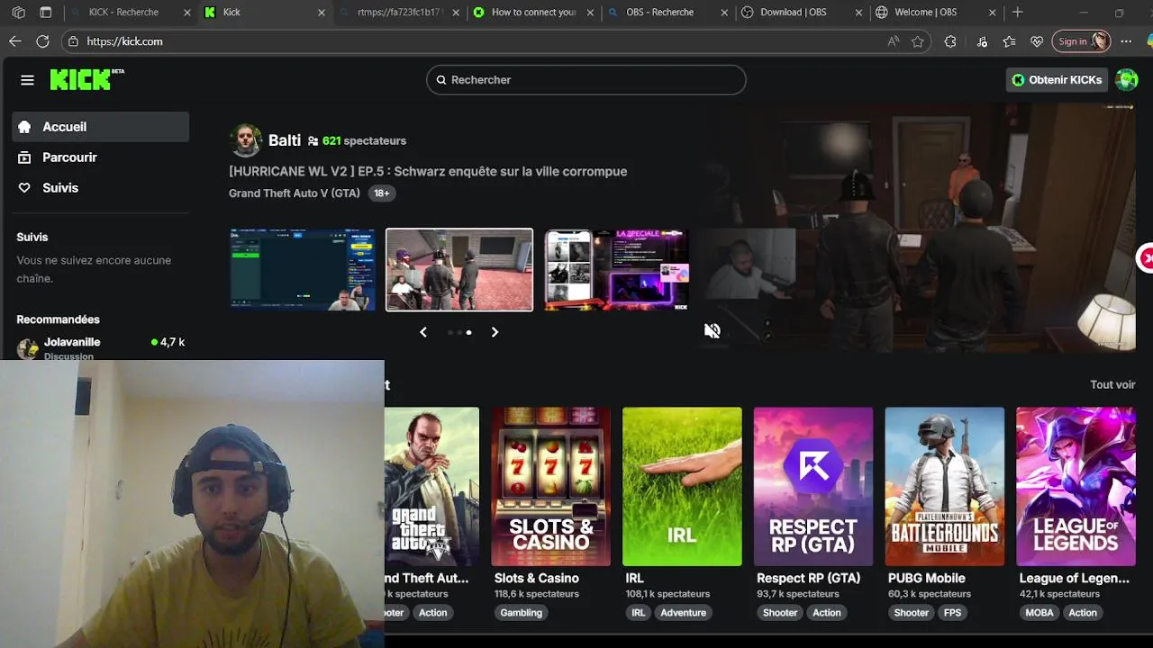Show next featured stream with right arrow
The height and width of the screenshot is (648, 1153).
tap(495, 332)
